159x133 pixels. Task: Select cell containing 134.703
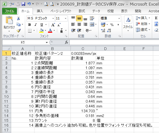click(83, 111)
